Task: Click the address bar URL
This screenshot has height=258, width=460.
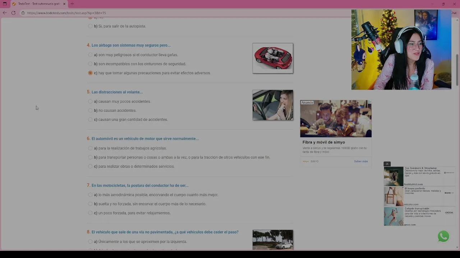Action: (x=66, y=13)
